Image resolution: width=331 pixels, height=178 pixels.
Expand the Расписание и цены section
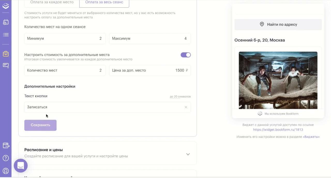tap(188, 154)
